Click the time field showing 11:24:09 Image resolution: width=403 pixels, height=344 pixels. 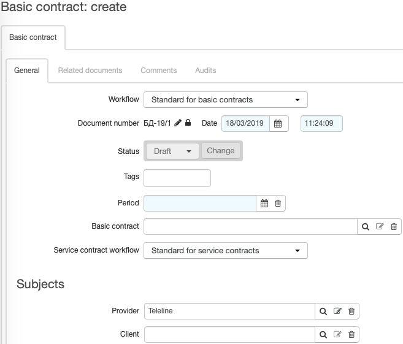pos(321,124)
